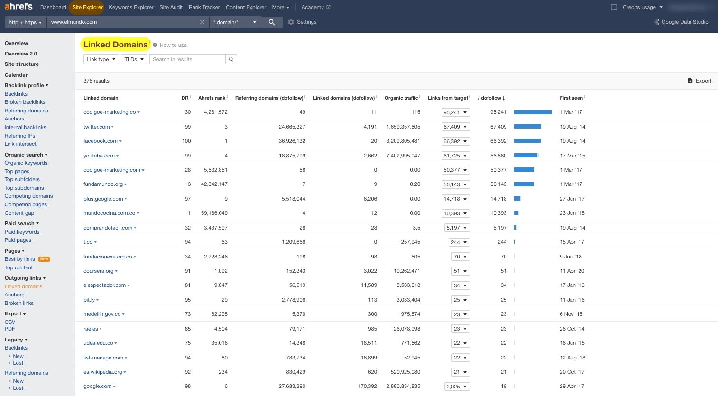Click the Ahrefs rank info icon

coord(227,97)
